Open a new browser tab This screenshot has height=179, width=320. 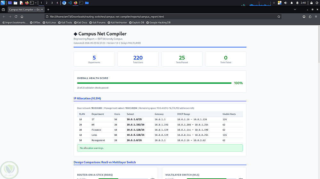[x=48, y=10]
